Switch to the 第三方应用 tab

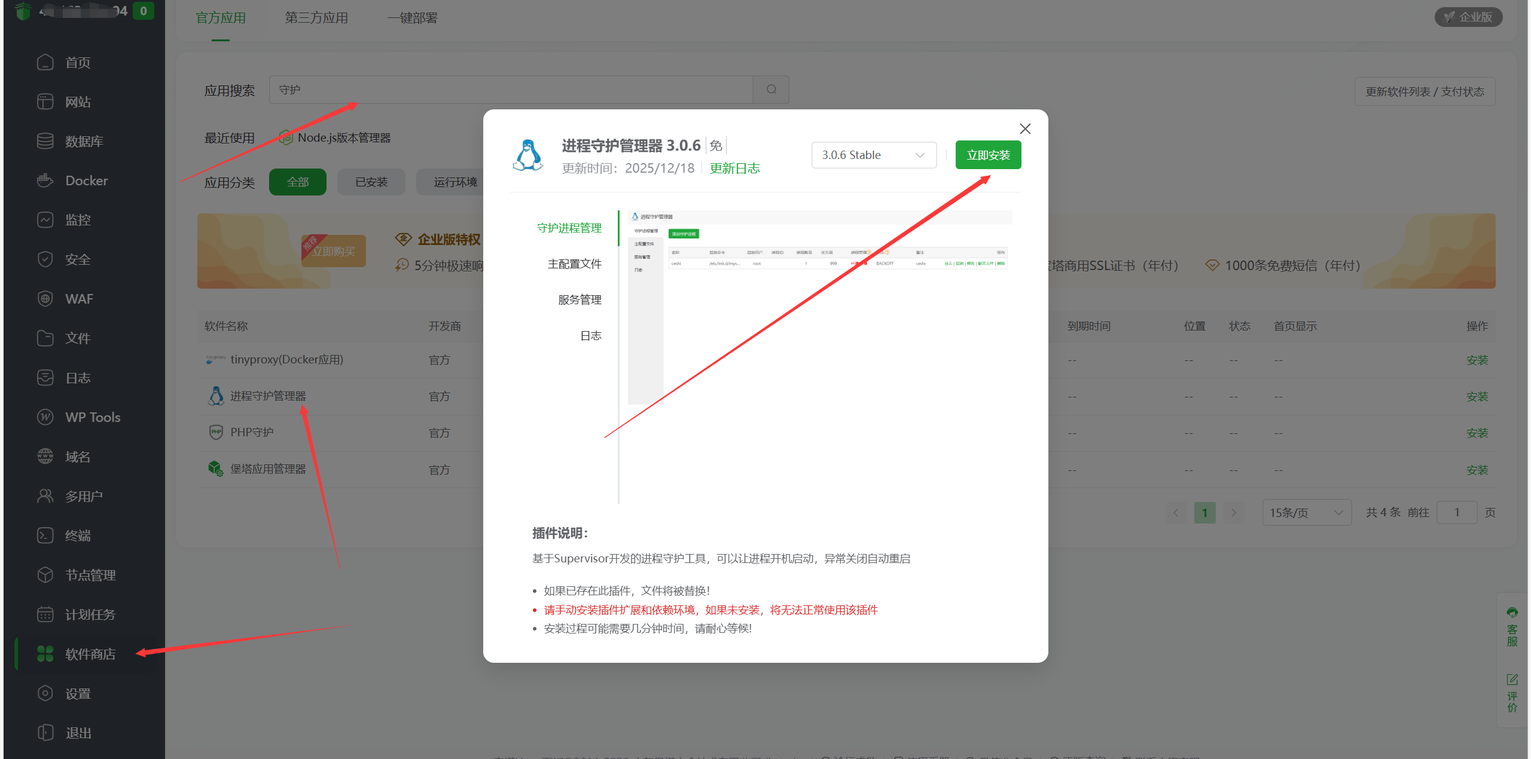pyautogui.click(x=316, y=17)
